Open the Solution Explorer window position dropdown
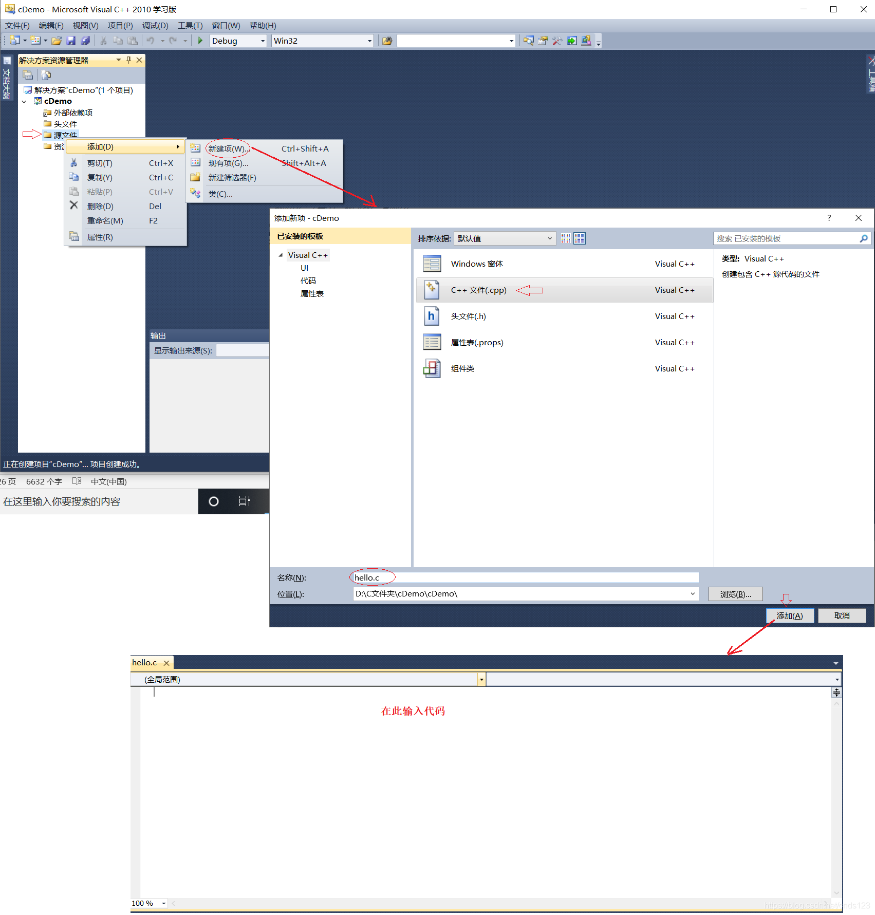The width and height of the screenshot is (875, 915). tap(119, 60)
